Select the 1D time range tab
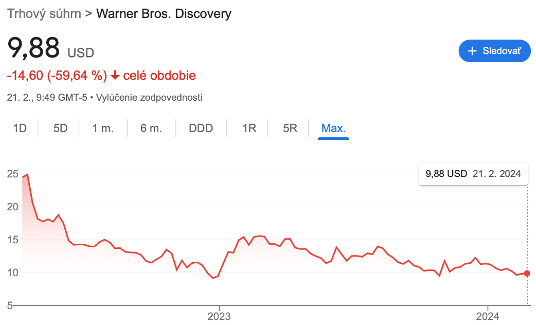 pos(20,128)
